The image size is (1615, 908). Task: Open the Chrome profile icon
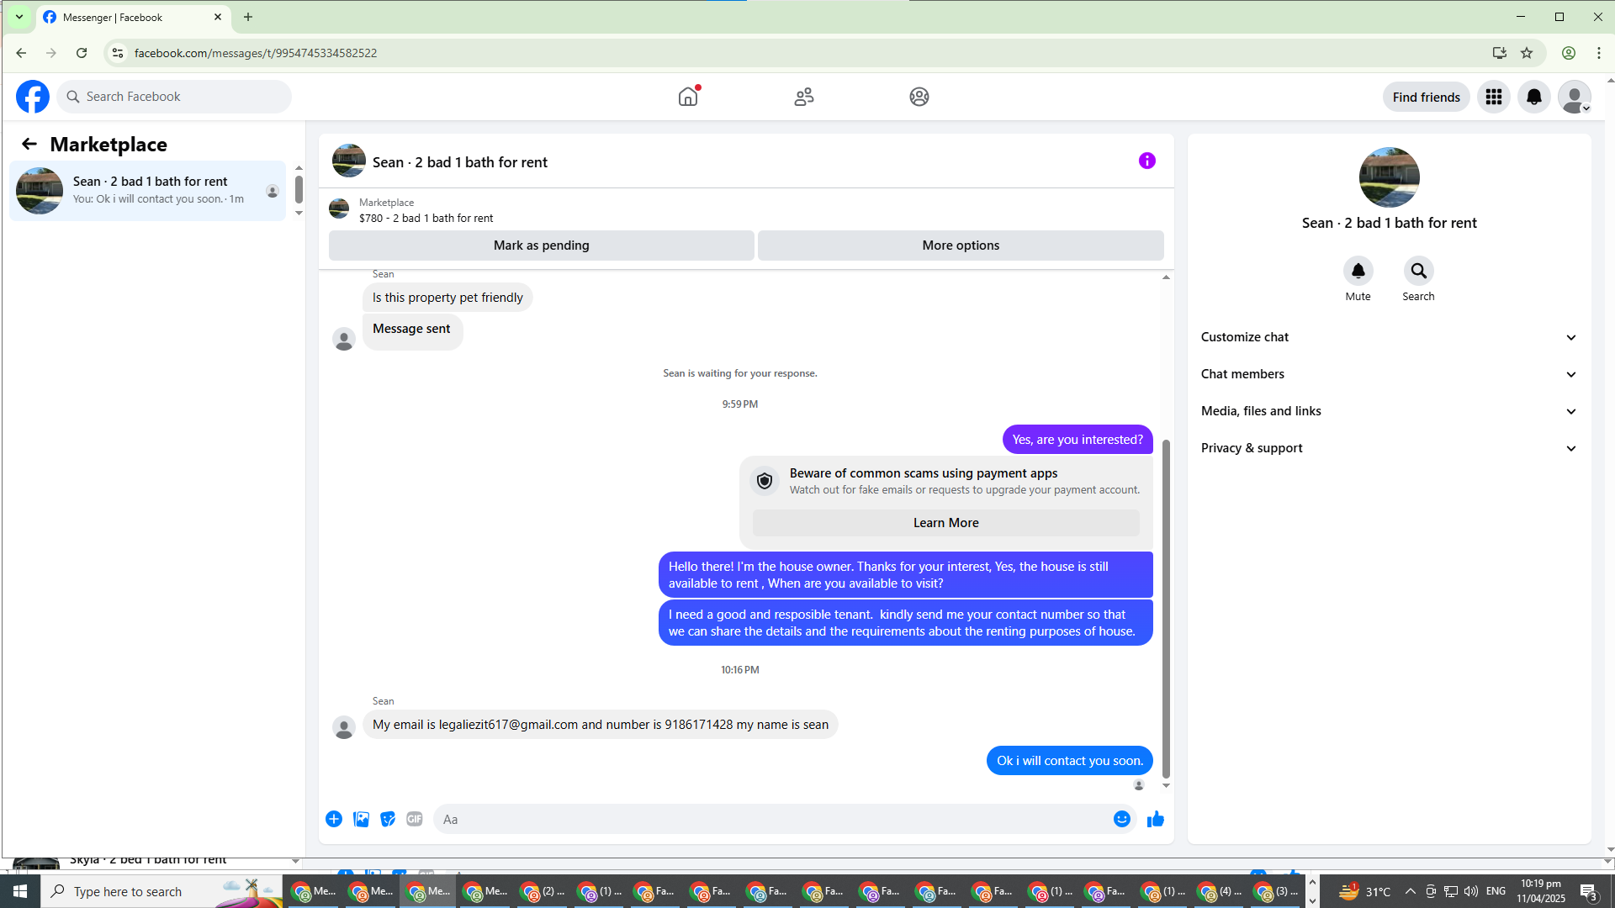click(1569, 53)
